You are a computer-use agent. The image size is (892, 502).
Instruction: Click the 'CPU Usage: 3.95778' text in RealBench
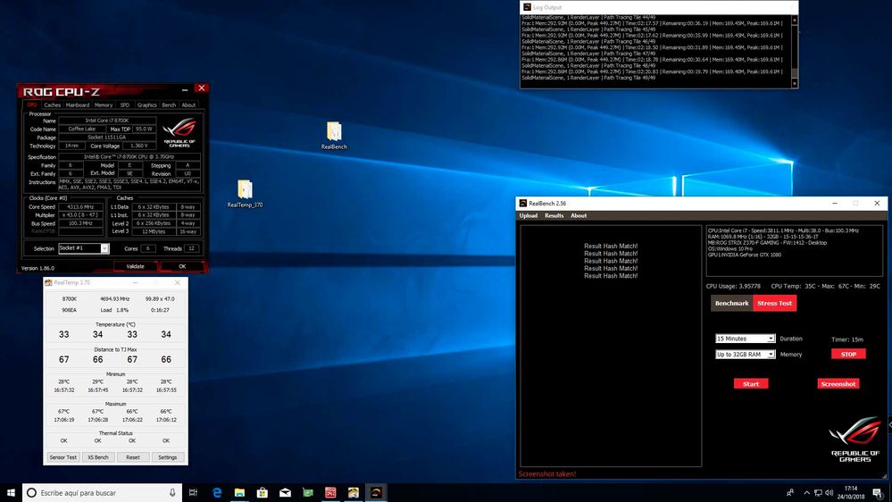pos(733,287)
